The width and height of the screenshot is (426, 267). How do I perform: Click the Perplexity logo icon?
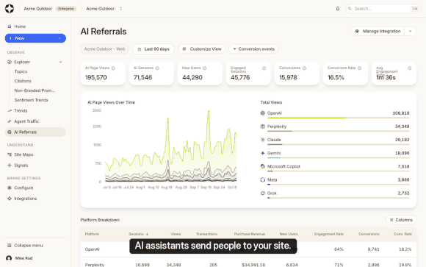(x=263, y=127)
